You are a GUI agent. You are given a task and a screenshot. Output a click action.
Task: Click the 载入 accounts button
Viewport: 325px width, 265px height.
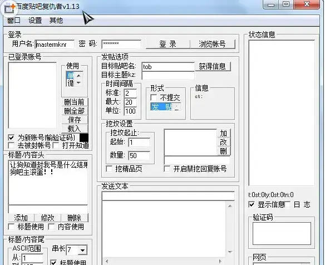[75, 129]
